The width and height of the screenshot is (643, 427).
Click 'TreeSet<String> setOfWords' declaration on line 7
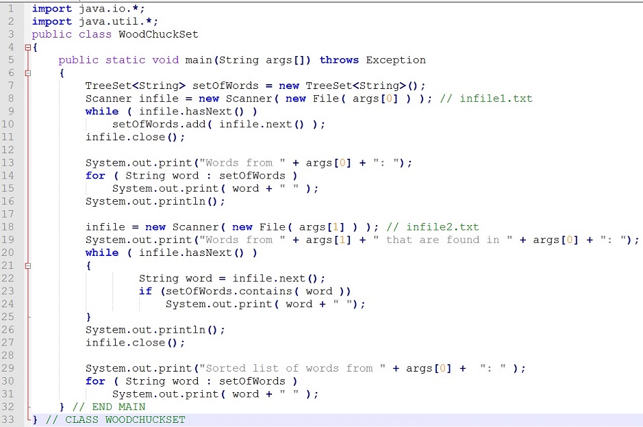pos(172,86)
